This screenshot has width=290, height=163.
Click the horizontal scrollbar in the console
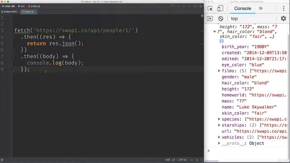212,161
